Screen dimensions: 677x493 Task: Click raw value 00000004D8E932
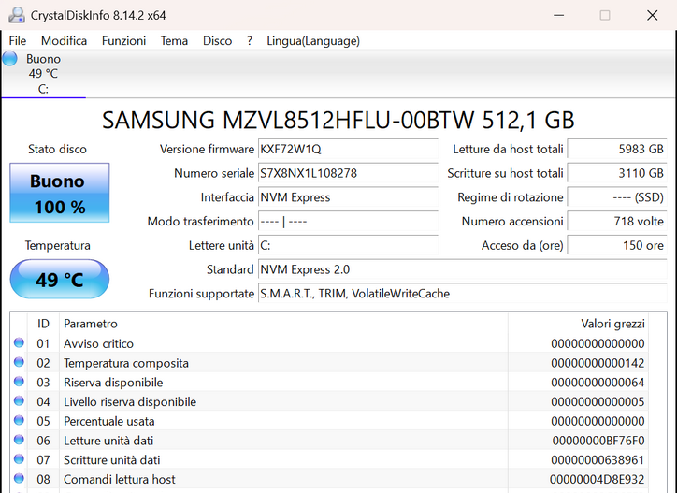click(598, 480)
